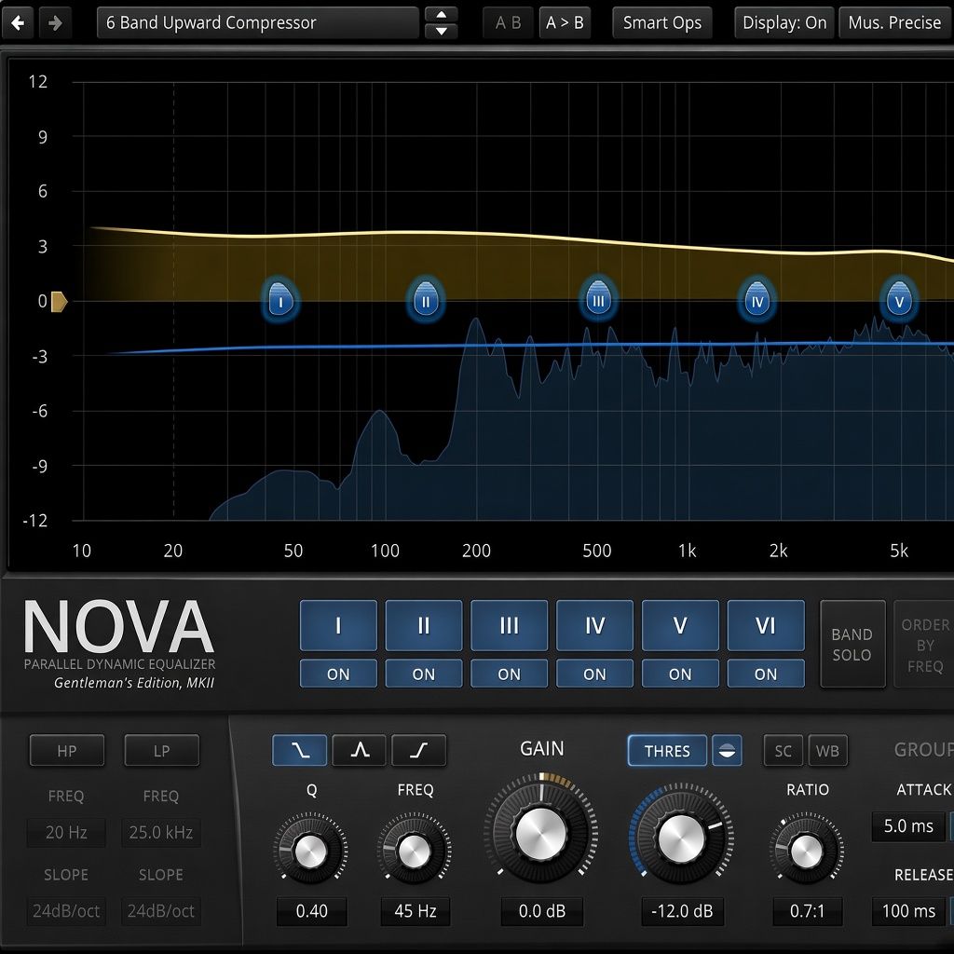Click the frequency value 45 Hz field
Screen dimensions: 954x954
click(x=415, y=911)
